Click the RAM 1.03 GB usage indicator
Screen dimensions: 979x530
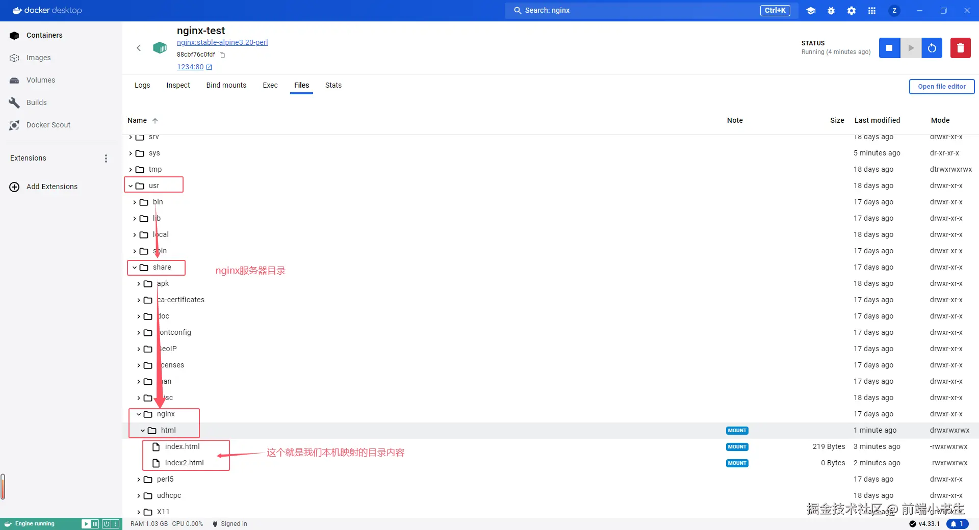pyautogui.click(x=149, y=524)
